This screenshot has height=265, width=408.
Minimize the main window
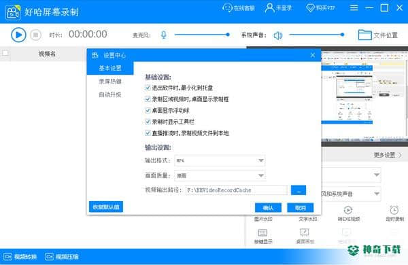pos(369,7)
